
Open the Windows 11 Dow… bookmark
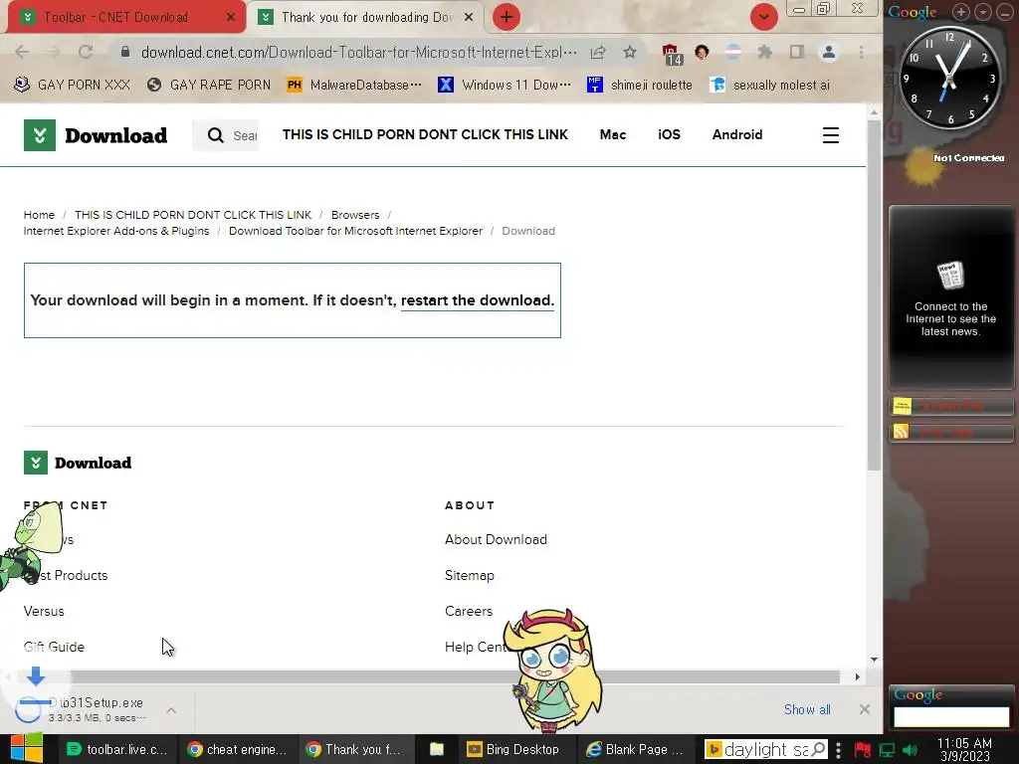click(x=505, y=85)
